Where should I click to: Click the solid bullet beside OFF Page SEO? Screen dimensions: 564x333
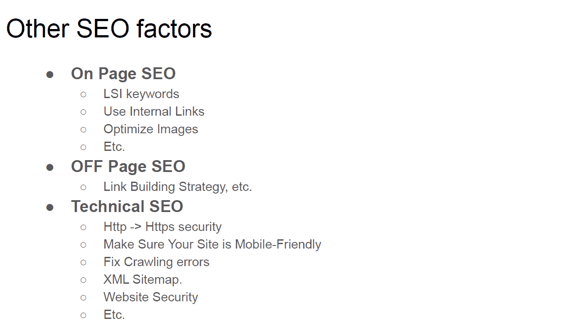click(50, 167)
